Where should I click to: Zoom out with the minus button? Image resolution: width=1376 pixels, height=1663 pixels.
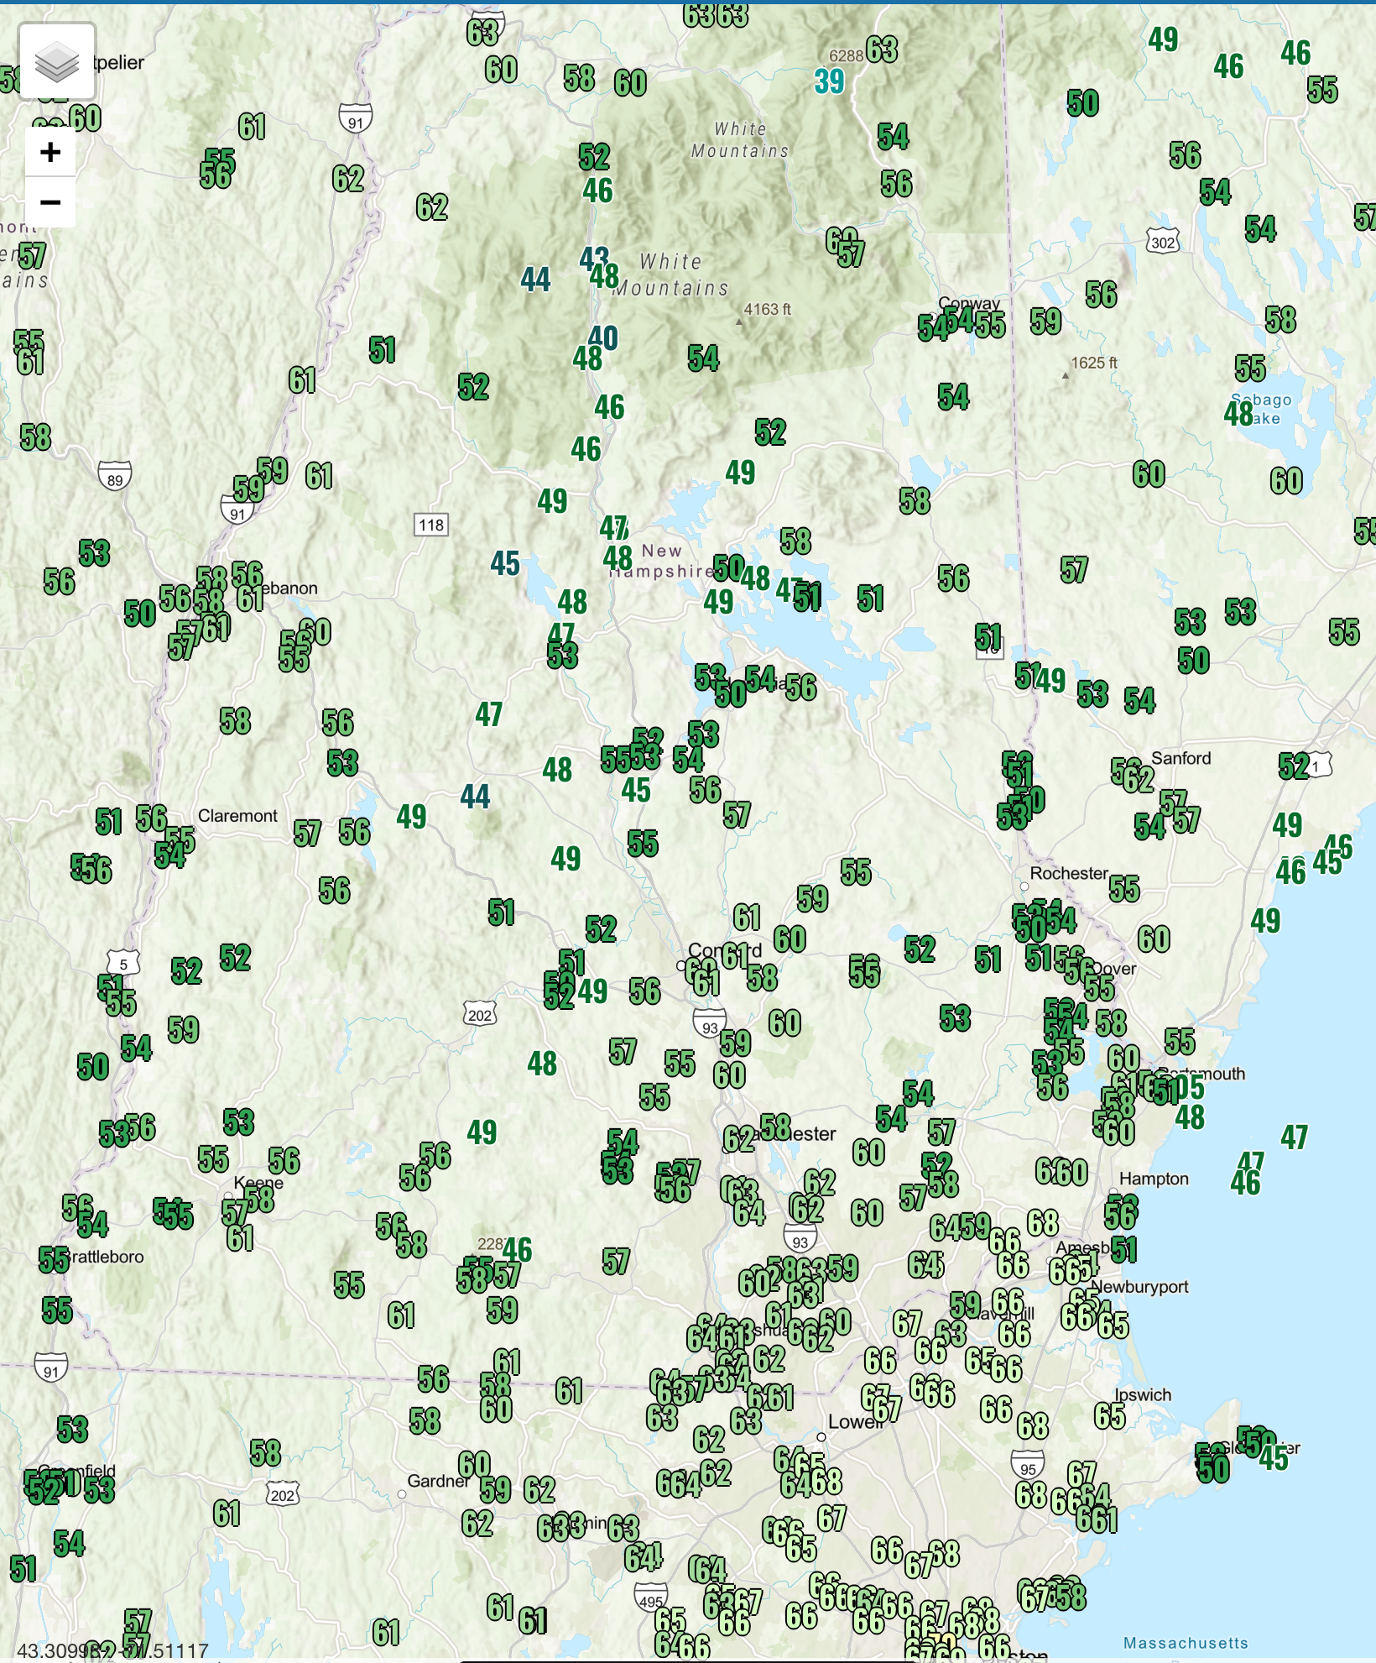click(x=50, y=202)
